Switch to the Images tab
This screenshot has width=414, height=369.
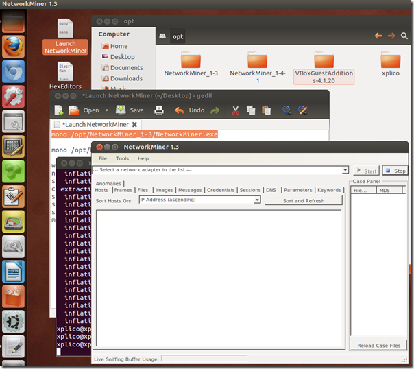(164, 190)
